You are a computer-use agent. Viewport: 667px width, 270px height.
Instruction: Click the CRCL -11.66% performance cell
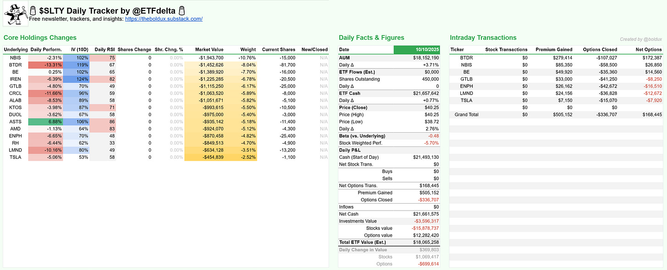click(x=46, y=93)
